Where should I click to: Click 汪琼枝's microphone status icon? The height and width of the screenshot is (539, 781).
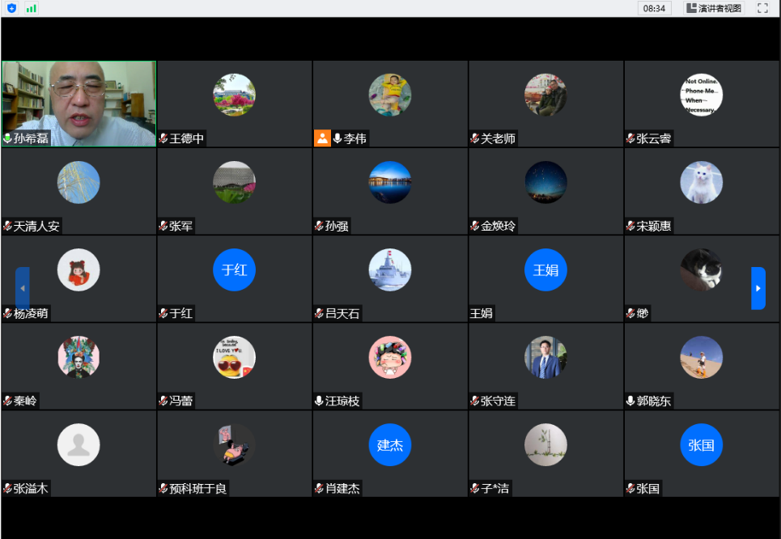coord(319,401)
